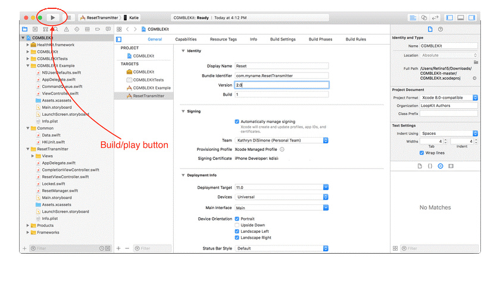This screenshot has height=281, width=500.
Task: Enable the Upside Down orientation
Action: (237, 225)
